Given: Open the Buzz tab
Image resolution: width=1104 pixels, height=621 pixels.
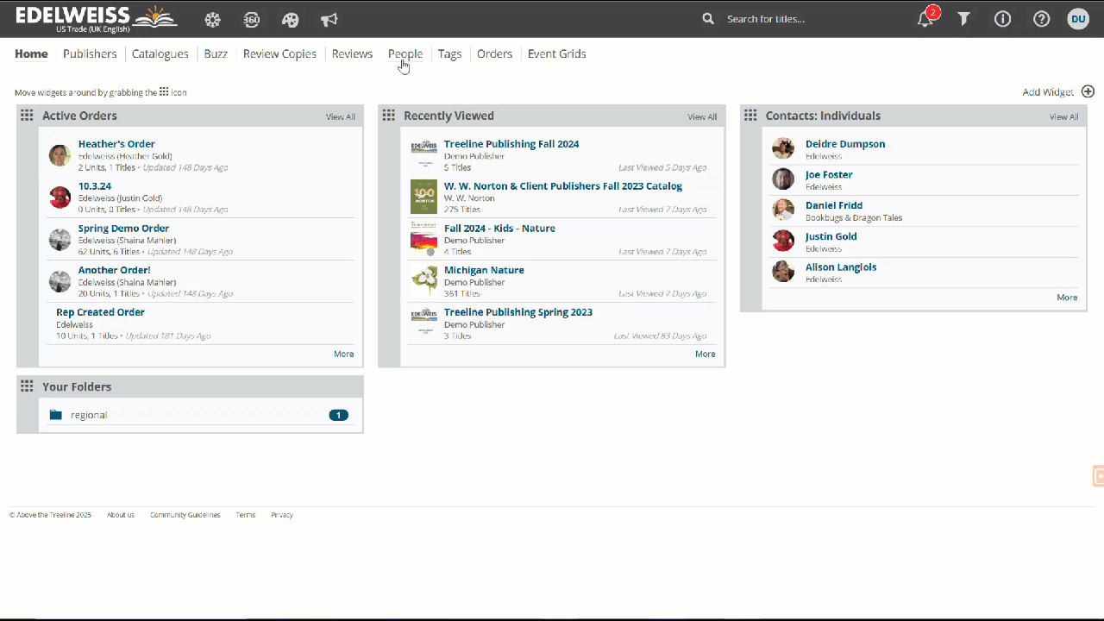Looking at the screenshot, I should (216, 53).
